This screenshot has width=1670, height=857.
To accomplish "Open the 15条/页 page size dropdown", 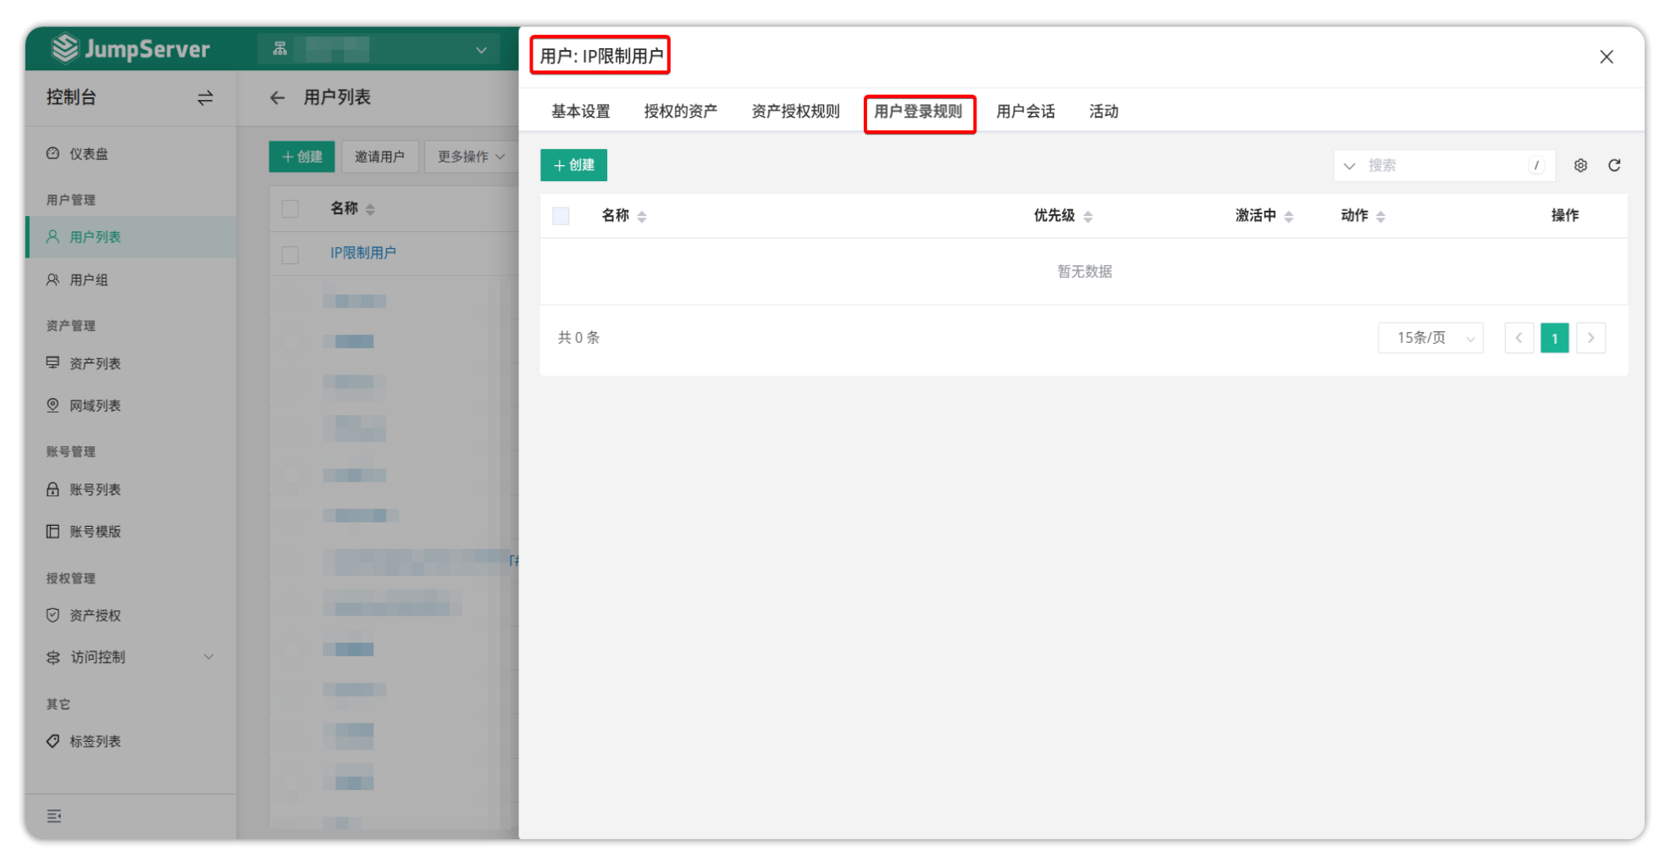I will click(x=1429, y=338).
